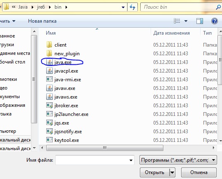Sort by Тип column header
Screen dimensions: 222x179
(208, 33)
